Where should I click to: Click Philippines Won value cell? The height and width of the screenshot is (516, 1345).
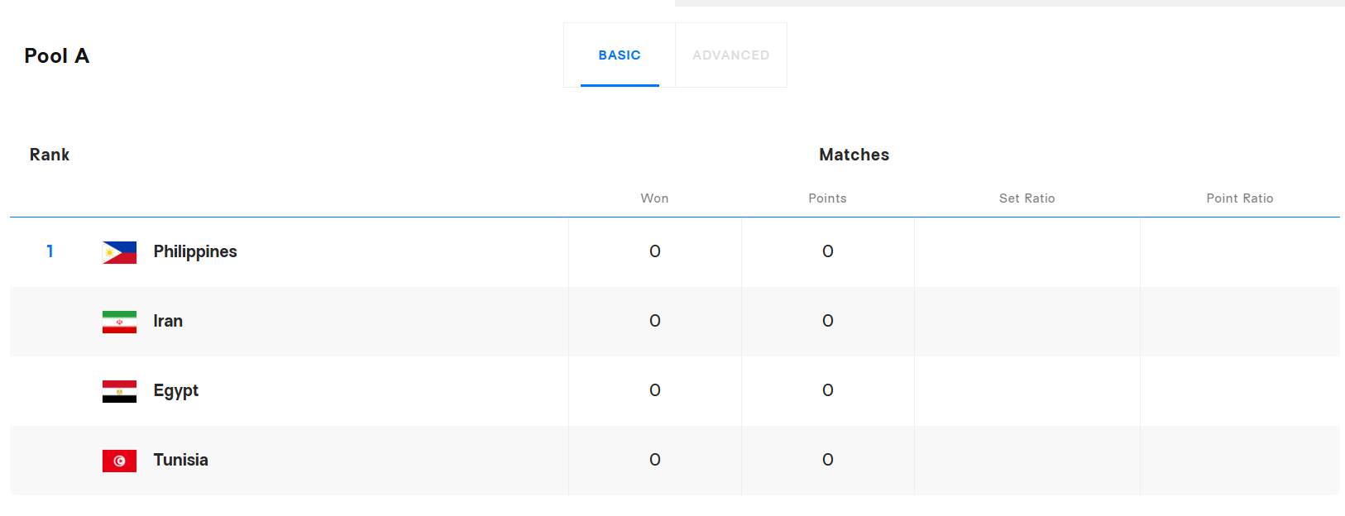point(655,251)
